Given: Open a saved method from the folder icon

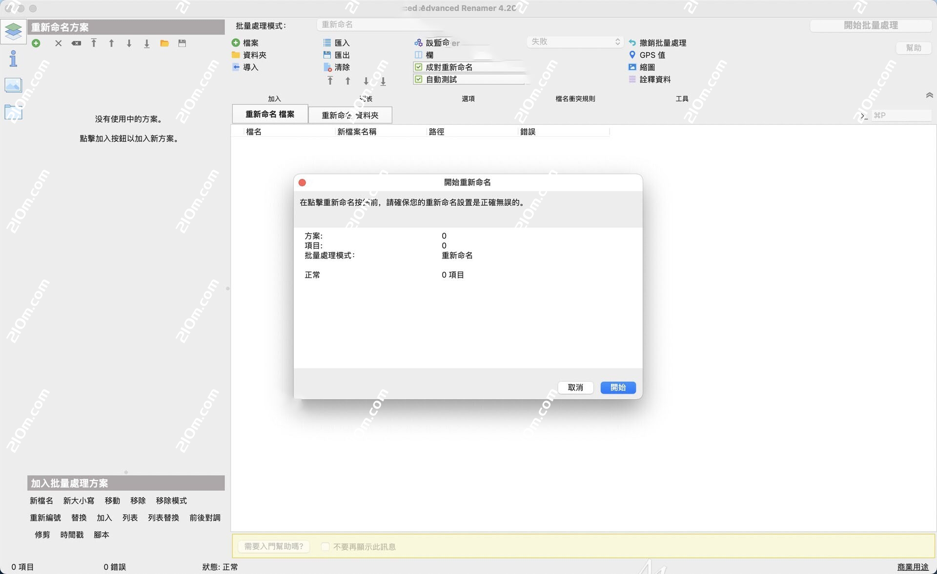Looking at the screenshot, I should click(164, 43).
